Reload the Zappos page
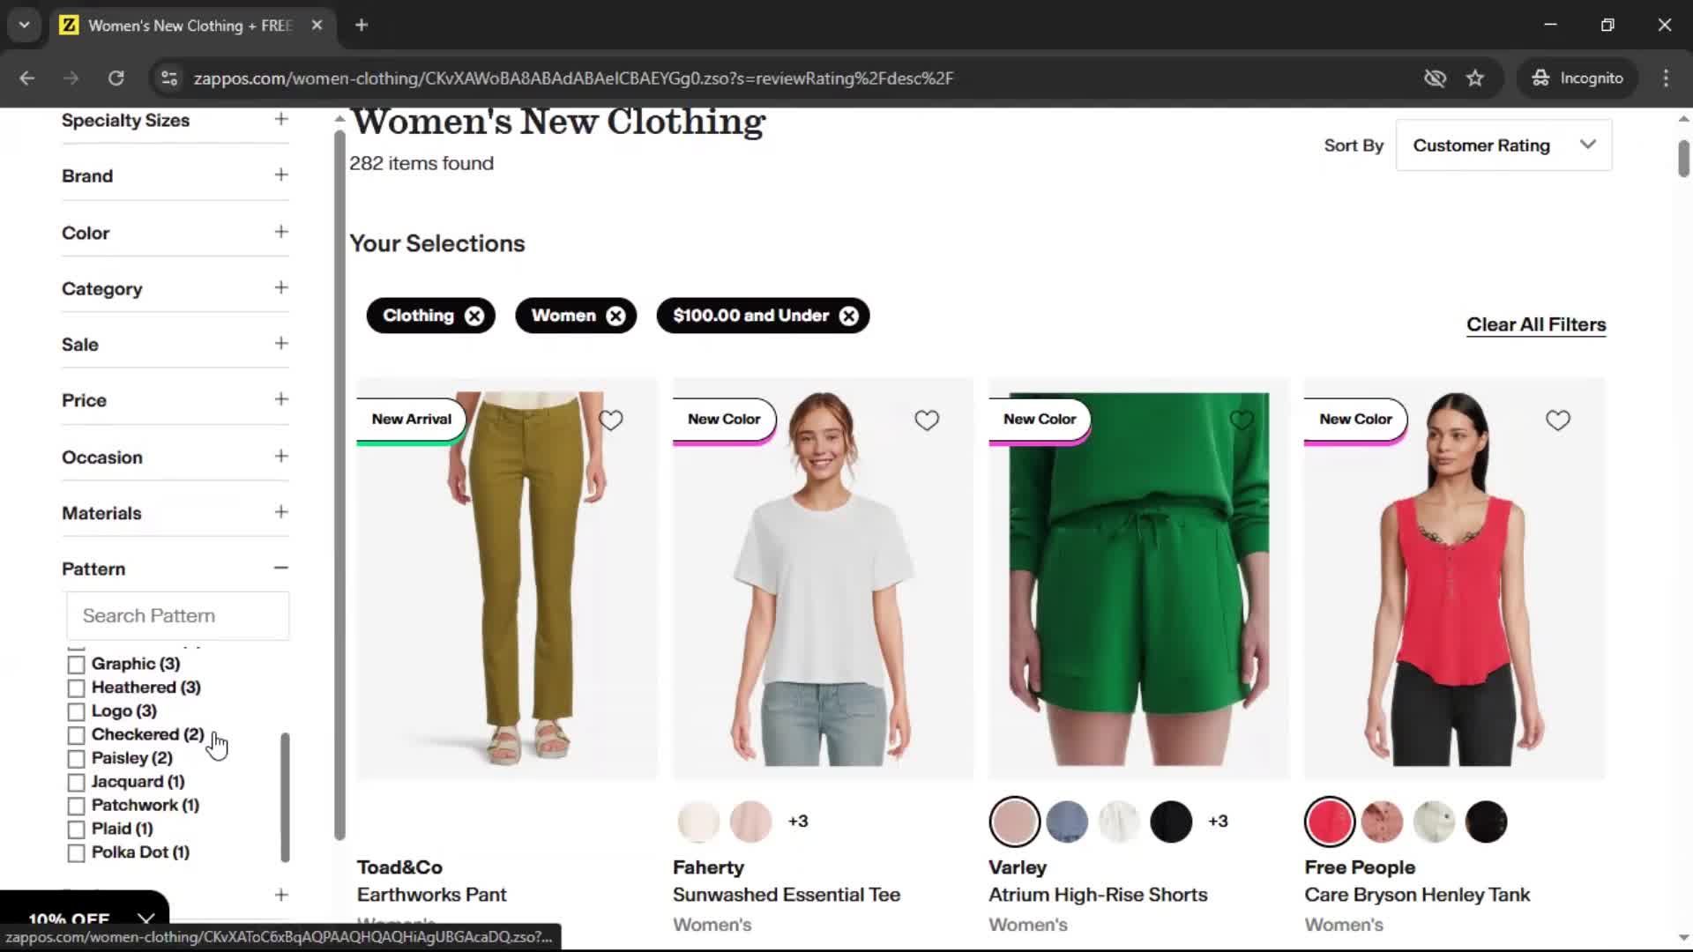The height and width of the screenshot is (952, 1693). pos(116,78)
